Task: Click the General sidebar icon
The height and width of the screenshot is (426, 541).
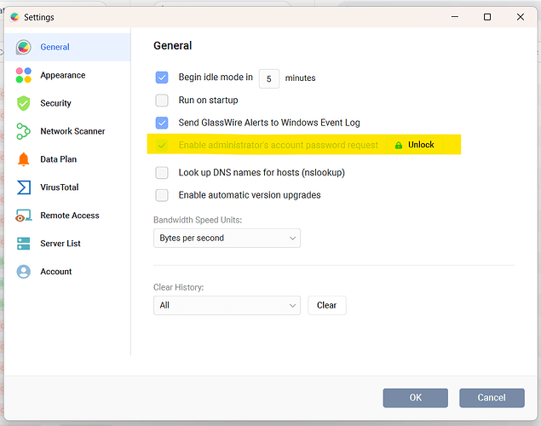Action: click(x=24, y=47)
